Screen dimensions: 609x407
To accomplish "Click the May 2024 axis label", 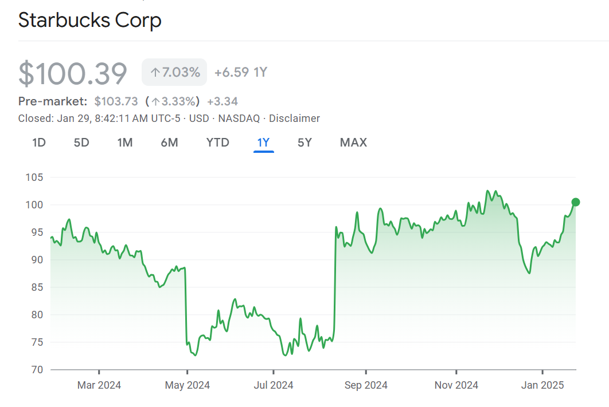I will click(188, 385).
